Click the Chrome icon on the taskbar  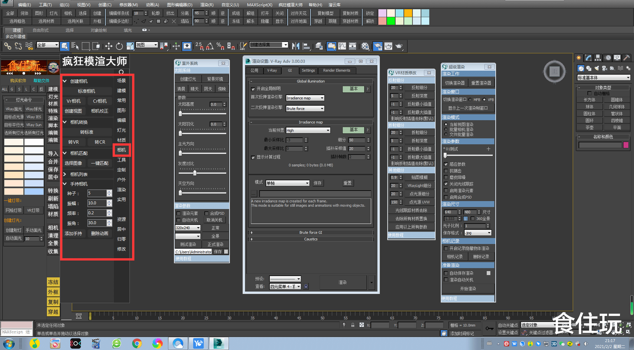[137, 343]
